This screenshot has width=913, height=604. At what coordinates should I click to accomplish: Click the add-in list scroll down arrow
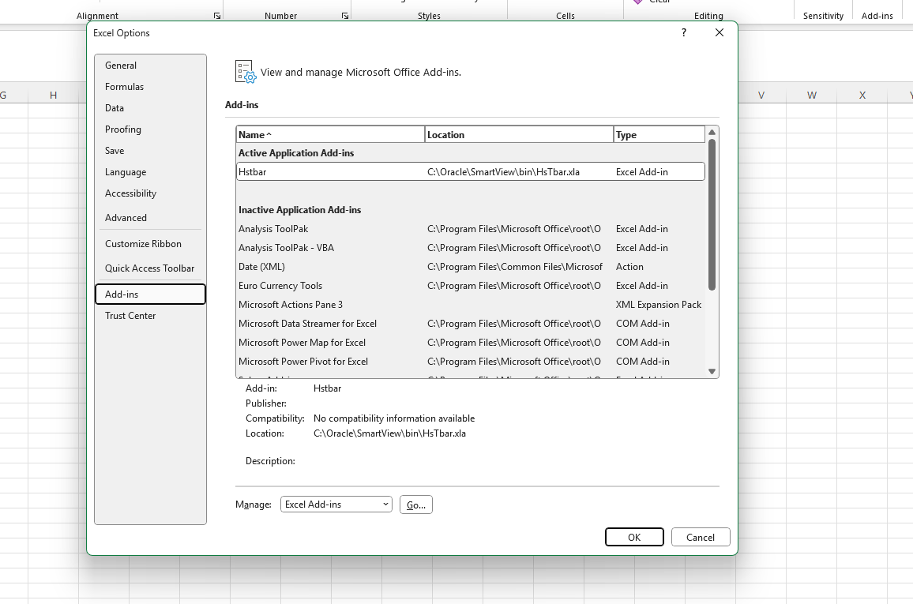(x=712, y=371)
